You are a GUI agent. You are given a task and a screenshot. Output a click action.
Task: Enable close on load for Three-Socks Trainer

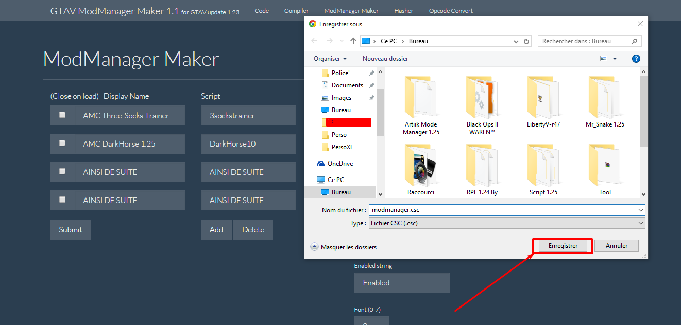click(62, 115)
